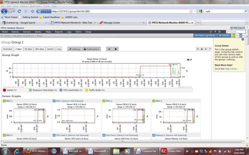
Task: Open the PRTG Setup menu
Action: click(88, 32)
